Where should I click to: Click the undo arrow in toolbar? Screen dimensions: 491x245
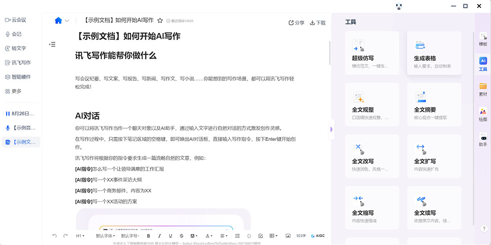(x=54, y=236)
